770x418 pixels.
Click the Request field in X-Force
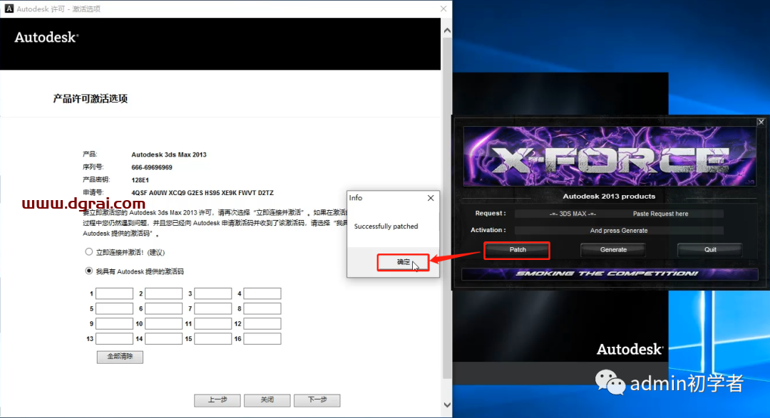click(x=619, y=214)
